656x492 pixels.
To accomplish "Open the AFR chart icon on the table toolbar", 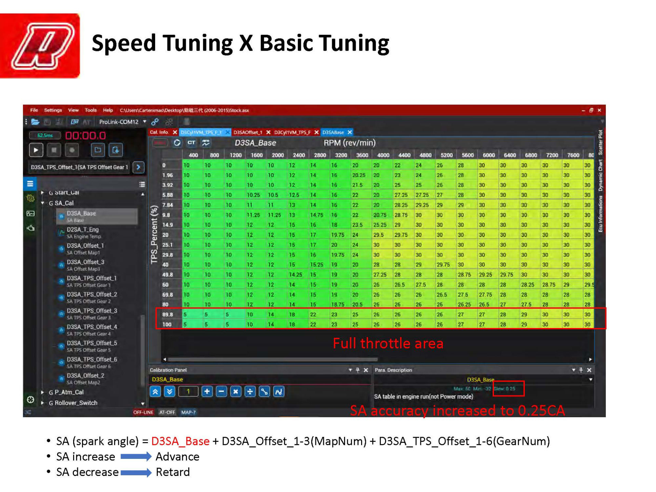I will tap(206, 143).
